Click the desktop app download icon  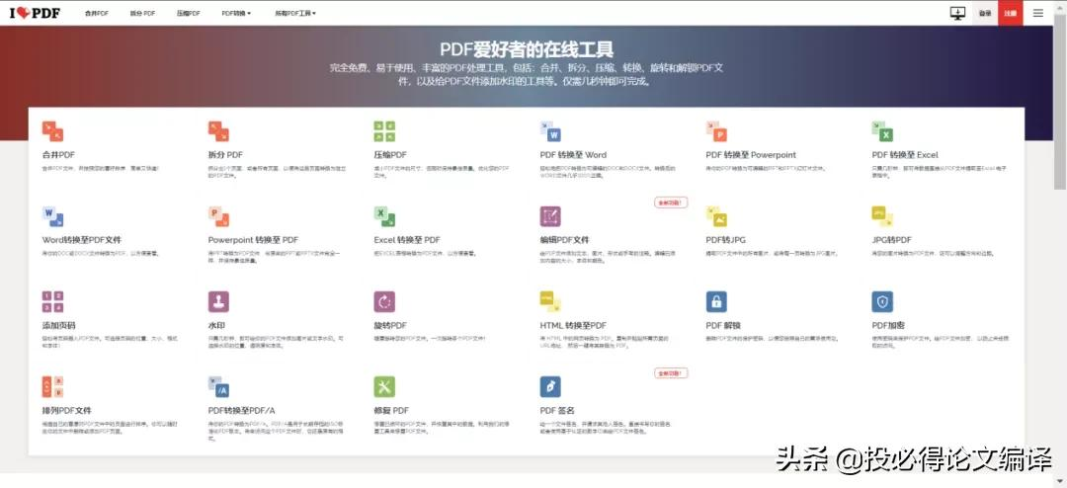[957, 13]
